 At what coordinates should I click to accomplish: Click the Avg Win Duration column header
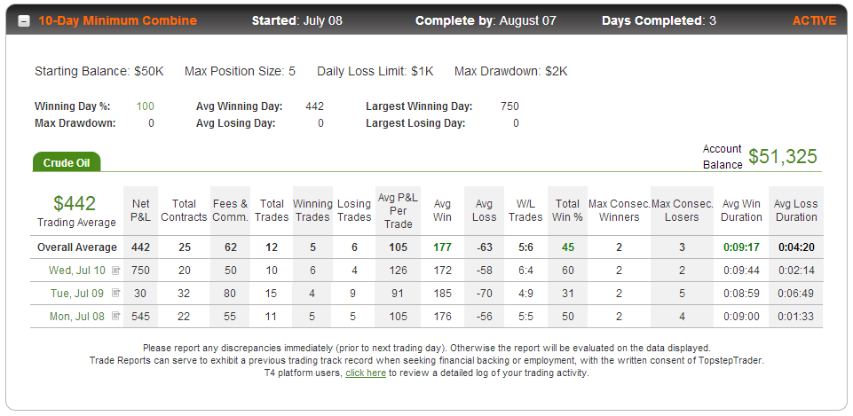pyautogui.click(x=741, y=210)
